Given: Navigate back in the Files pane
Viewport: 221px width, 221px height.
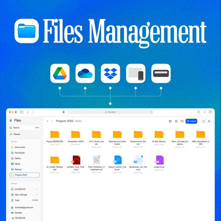Looking at the screenshot, I should pyautogui.click(x=47, y=121).
